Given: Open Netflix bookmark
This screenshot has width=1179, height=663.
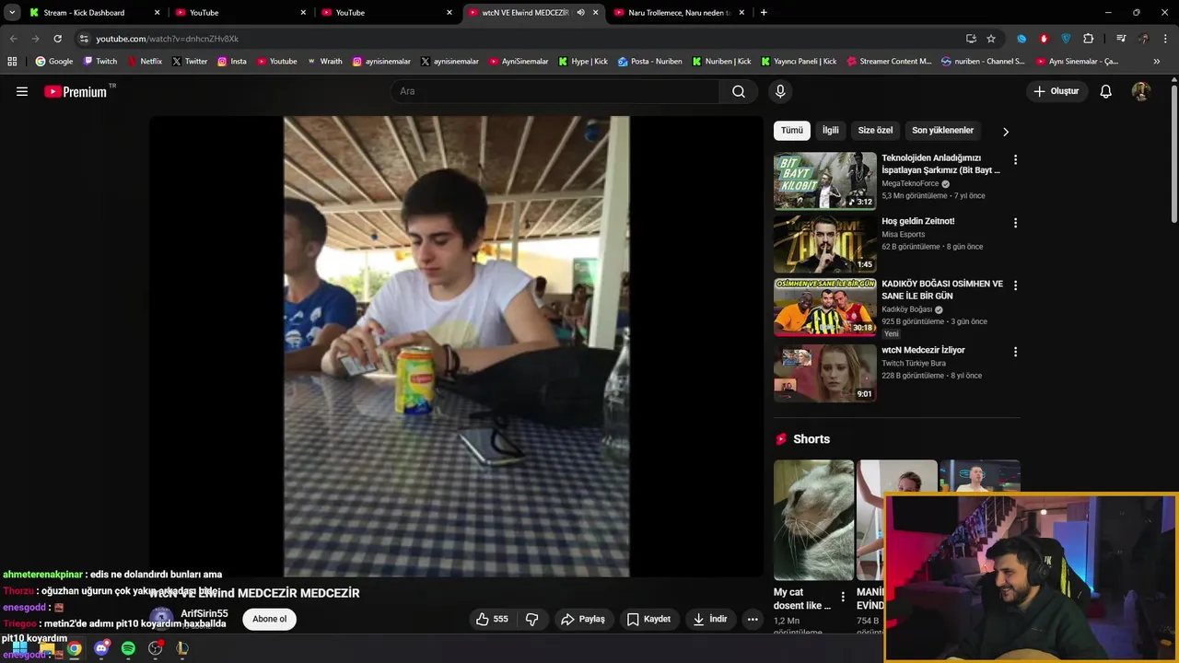Looking at the screenshot, I should click(x=145, y=62).
